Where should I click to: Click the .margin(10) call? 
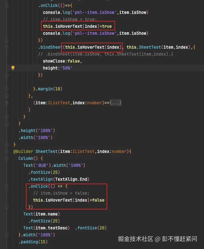pos(49,89)
